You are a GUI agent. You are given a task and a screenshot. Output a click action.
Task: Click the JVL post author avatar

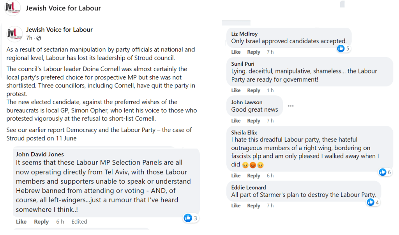tap(15, 33)
